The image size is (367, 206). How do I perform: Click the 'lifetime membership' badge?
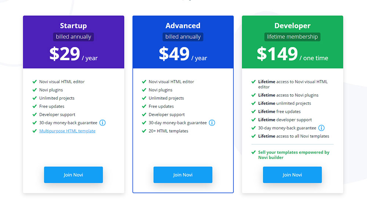[292, 37]
